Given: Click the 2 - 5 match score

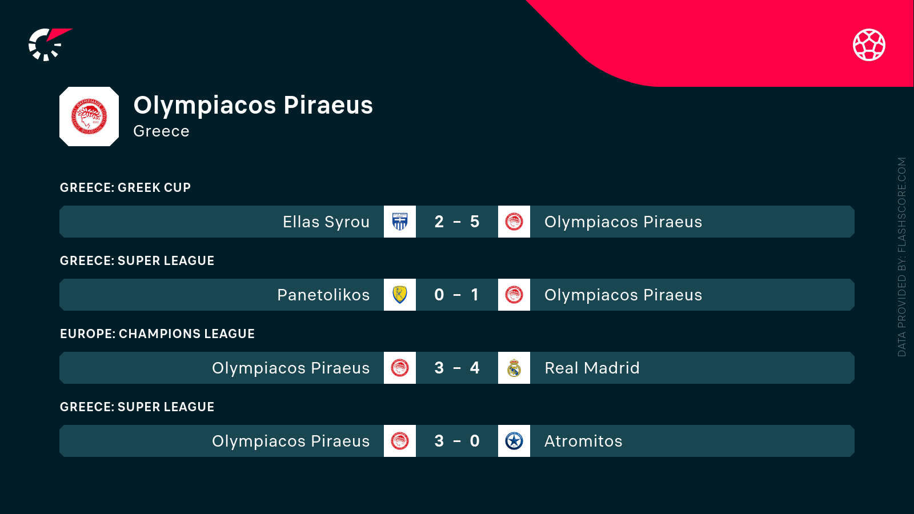Looking at the screenshot, I should (x=457, y=222).
